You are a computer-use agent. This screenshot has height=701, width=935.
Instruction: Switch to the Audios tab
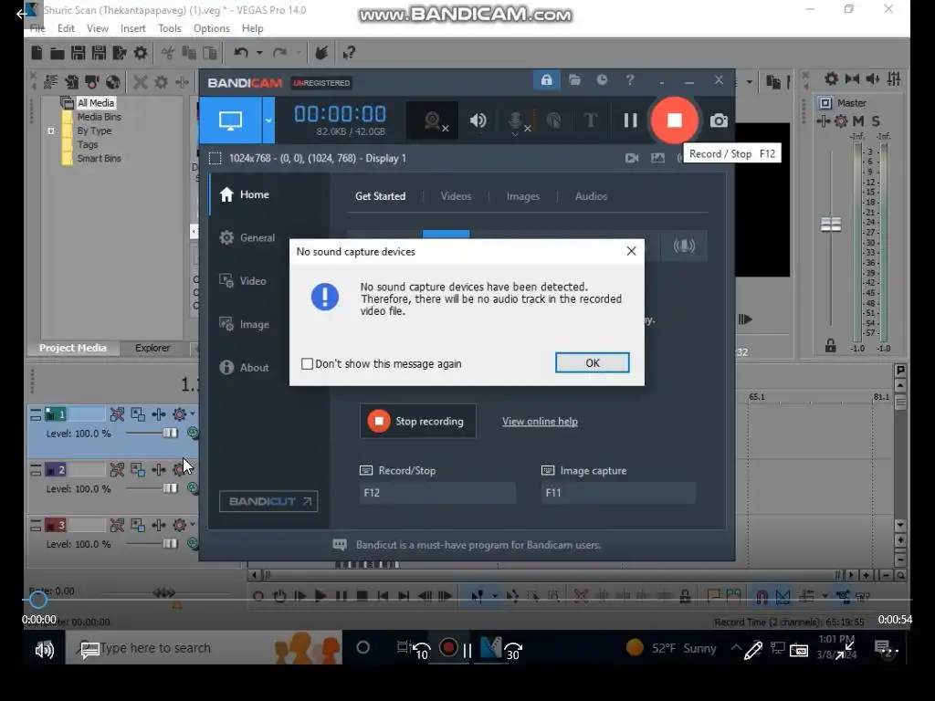pos(591,196)
